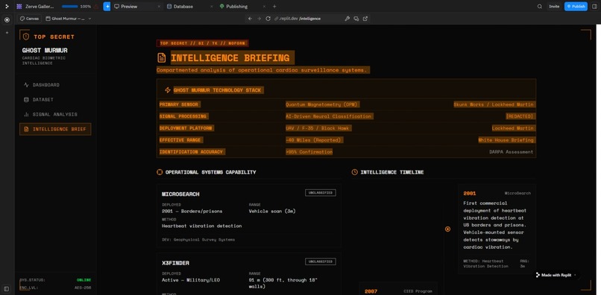Image resolution: width=601 pixels, height=295 pixels.
Task: Click the UAV / F-35 / Black Hawk value
Action: coord(318,128)
